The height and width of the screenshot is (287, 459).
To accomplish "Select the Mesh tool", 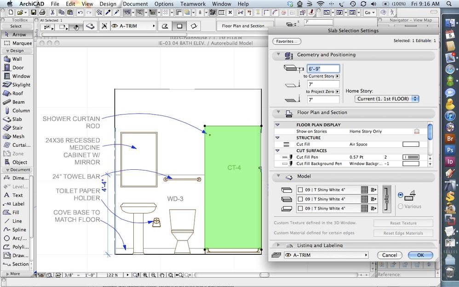I will coord(18,137).
